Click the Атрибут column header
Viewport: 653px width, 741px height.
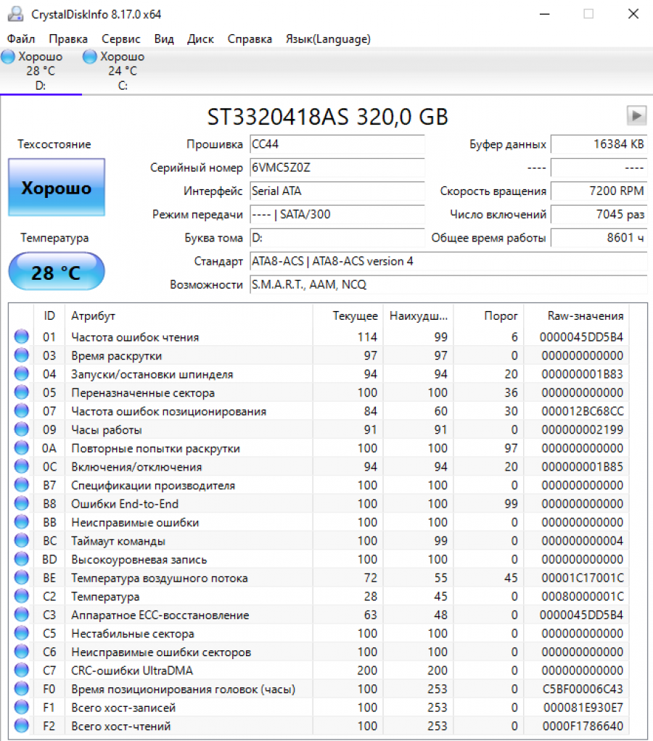[x=93, y=316]
